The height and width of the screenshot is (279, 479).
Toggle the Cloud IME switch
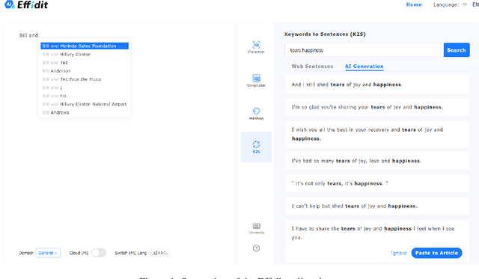click(99, 253)
